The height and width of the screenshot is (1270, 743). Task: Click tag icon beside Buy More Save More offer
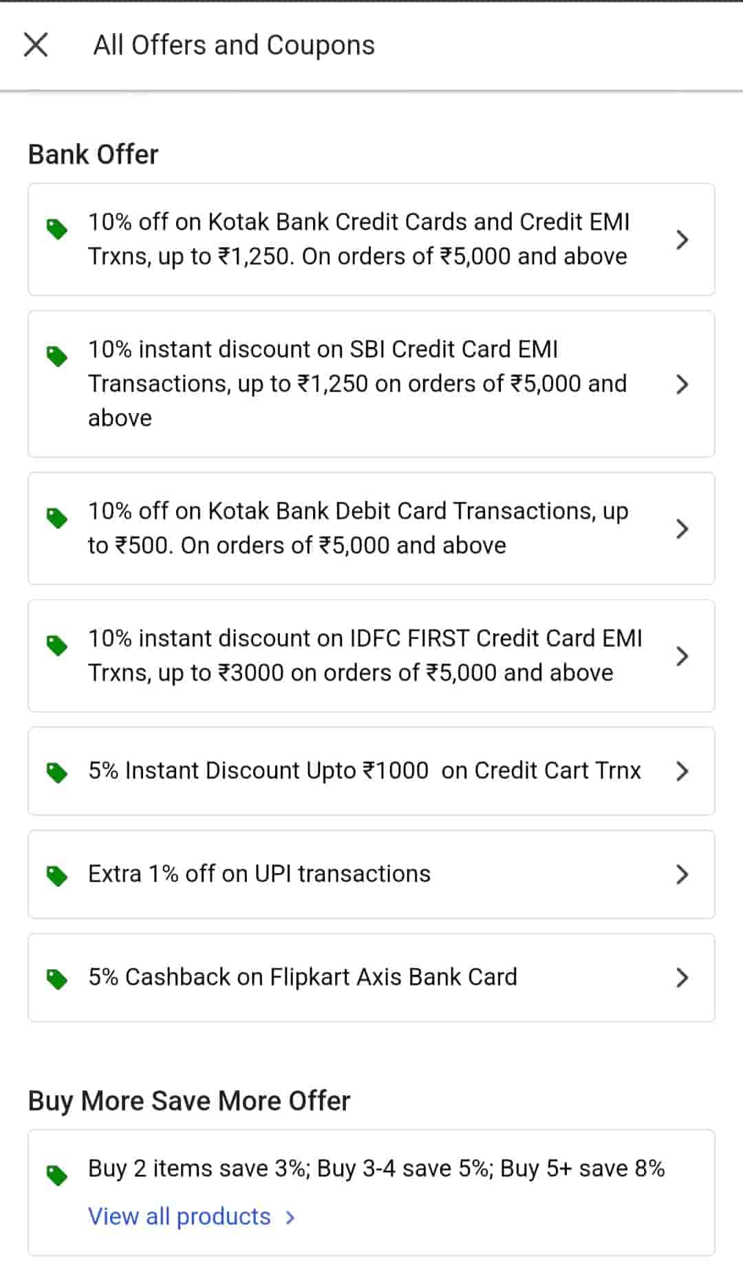pyautogui.click(x=56, y=1175)
